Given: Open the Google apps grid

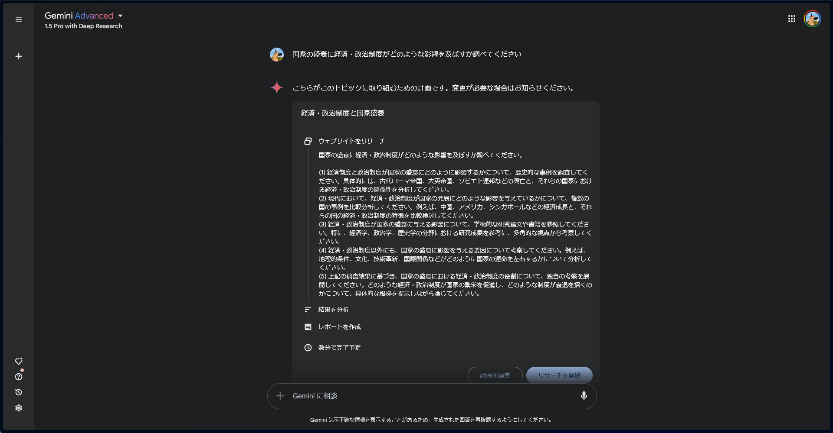Looking at the screenshot, I should (792, 19).
